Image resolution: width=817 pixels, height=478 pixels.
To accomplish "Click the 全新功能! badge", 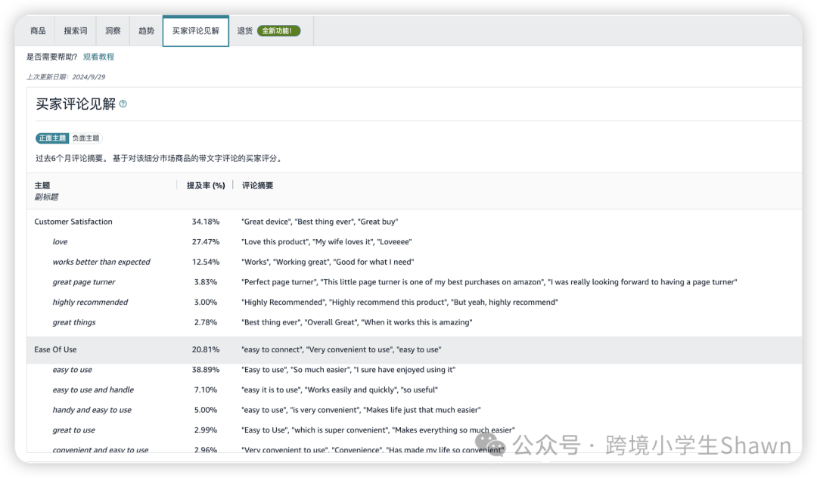I will coord(278,31).
